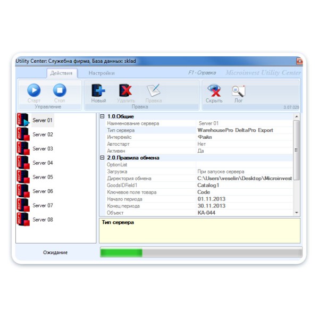
Task: Click the WarehousePro DeltaPro Export value
Action: 235,130
